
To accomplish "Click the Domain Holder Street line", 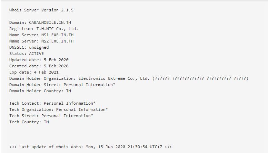I will coord(62,85).
